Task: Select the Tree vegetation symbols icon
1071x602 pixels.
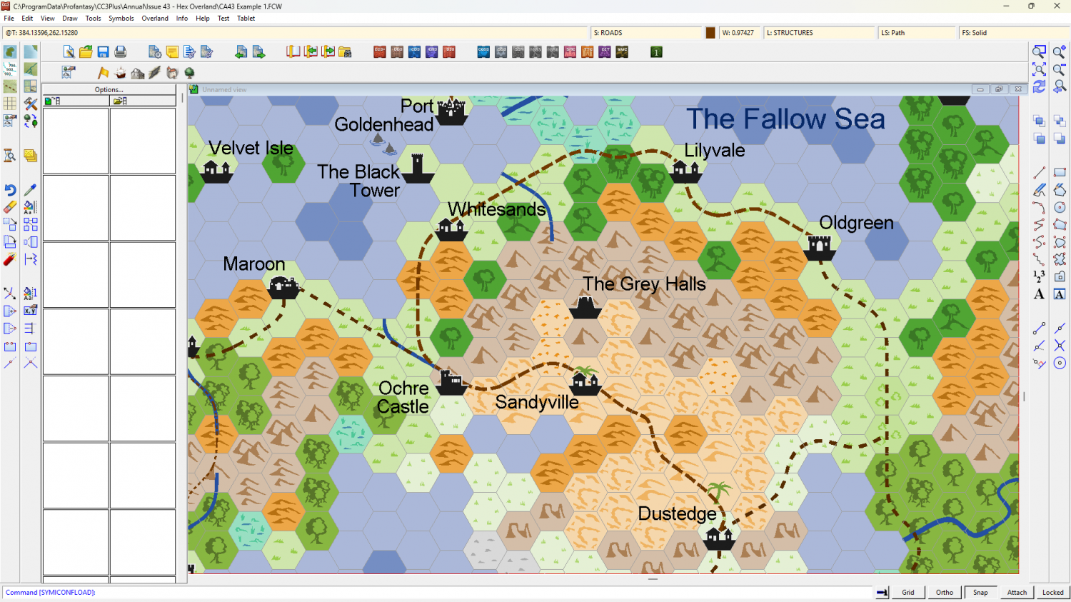Action: coord(189,73)
